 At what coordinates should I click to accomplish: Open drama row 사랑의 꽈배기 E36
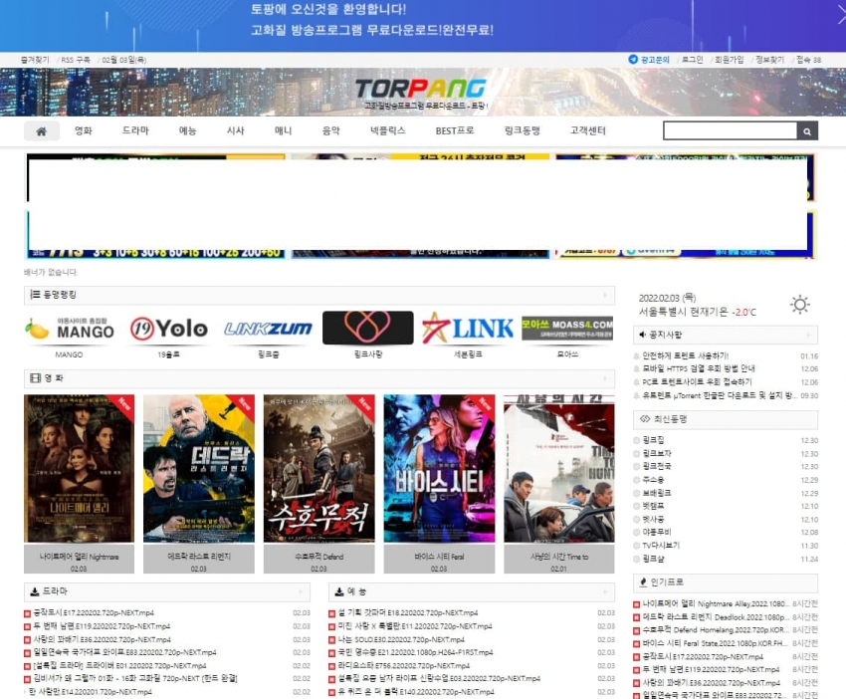(102, 639)
